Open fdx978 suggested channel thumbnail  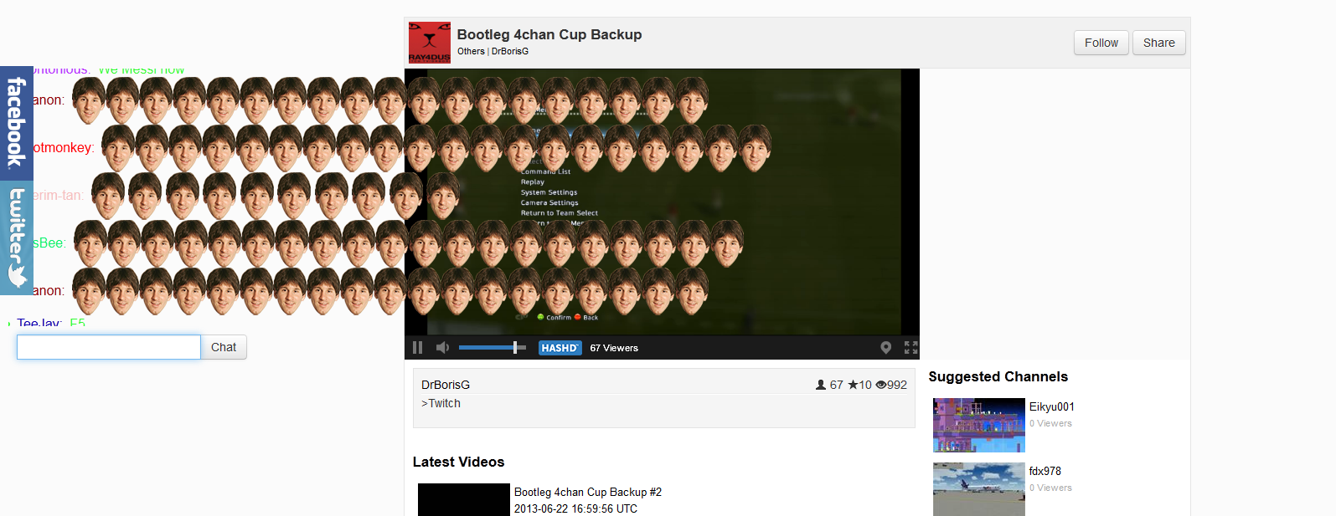tap(979, 489)
